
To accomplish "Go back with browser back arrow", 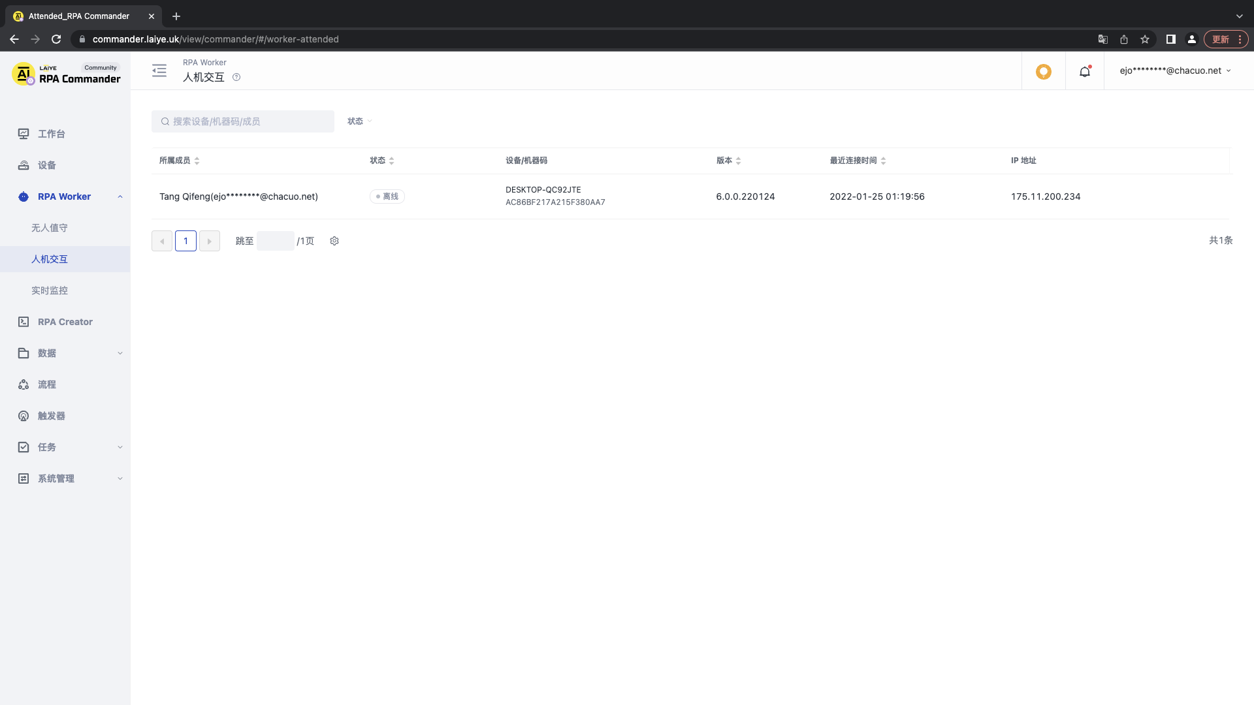I will coord(14,39).
